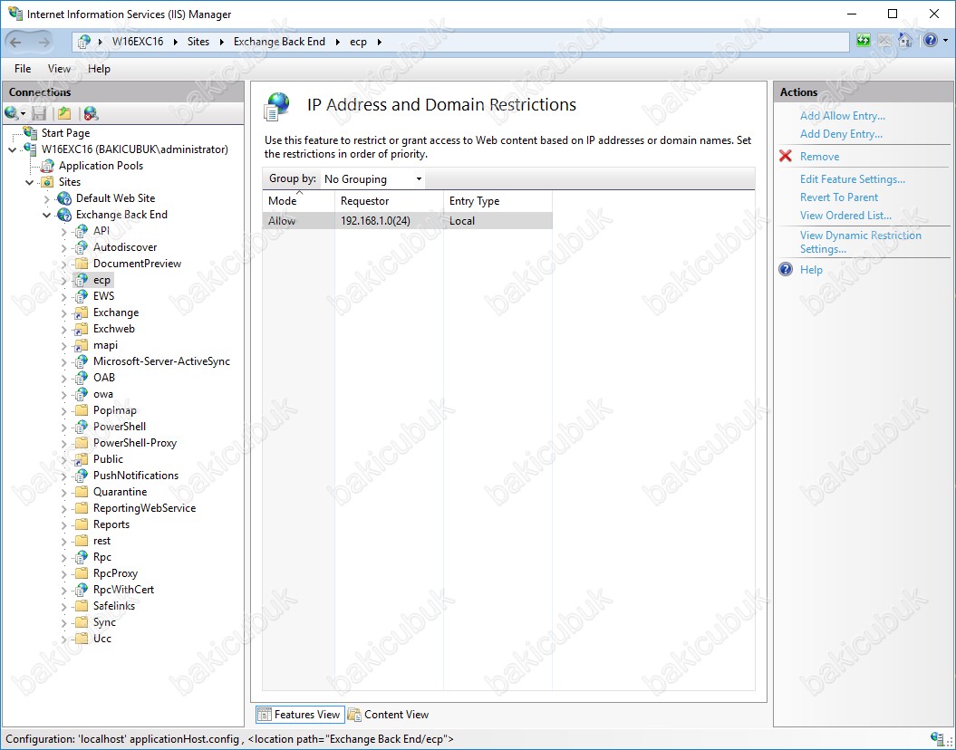Click the API application icon
Image resolution: width=956 pixels, height=750 pixels.
[81, 231]
